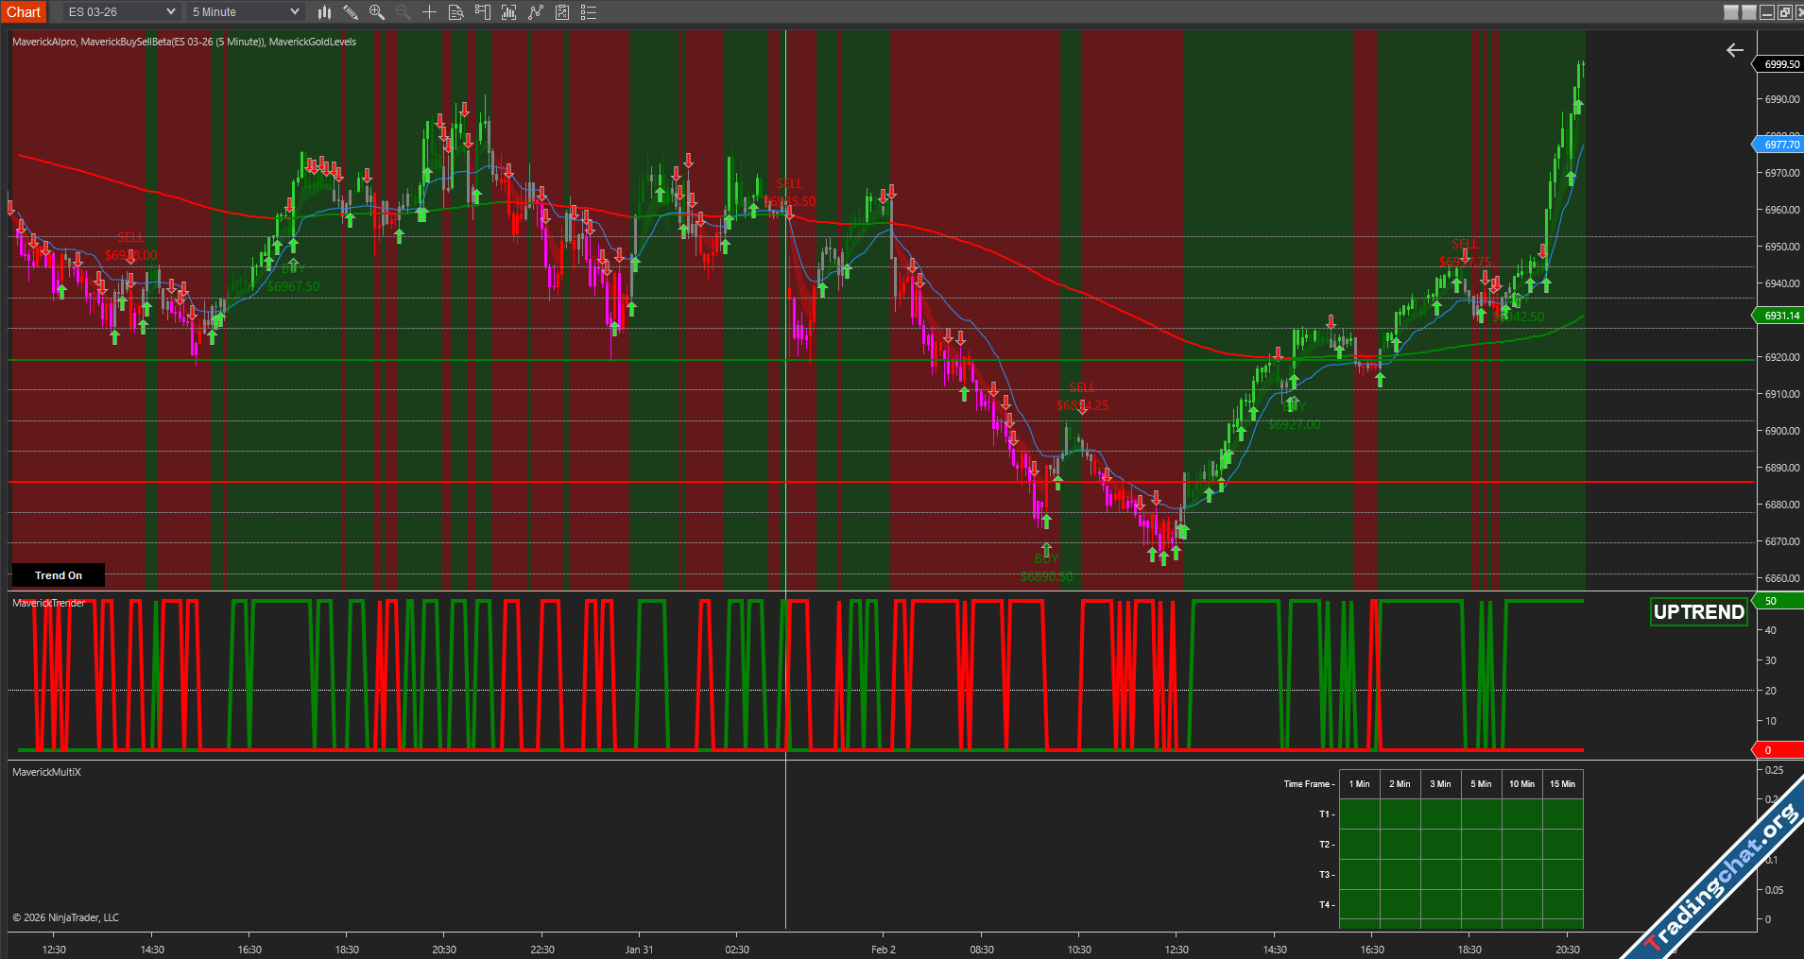This screenshot has height=959, width=1804.
Task: Select the pencil drawing tools icon
Action: [351, 12]
